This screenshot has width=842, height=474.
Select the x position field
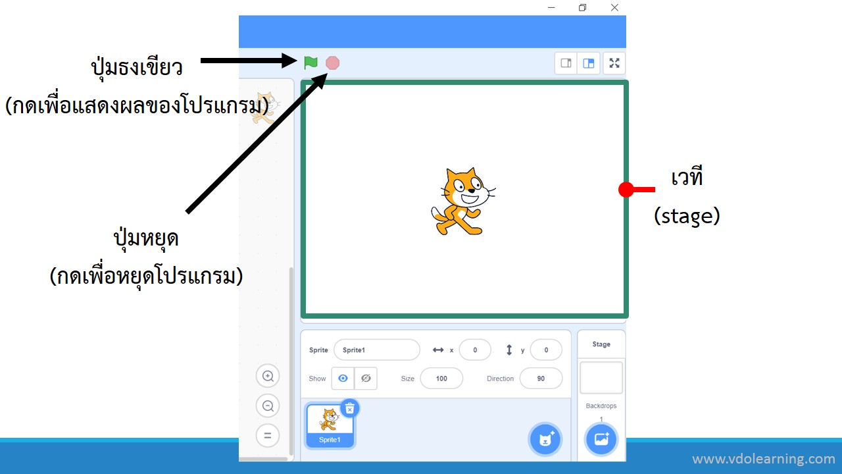(x=474, y=350)
